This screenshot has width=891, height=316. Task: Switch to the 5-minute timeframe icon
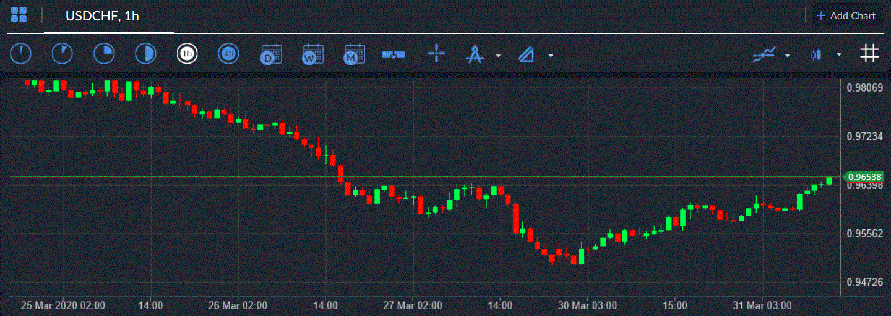(x=62, y=54)
